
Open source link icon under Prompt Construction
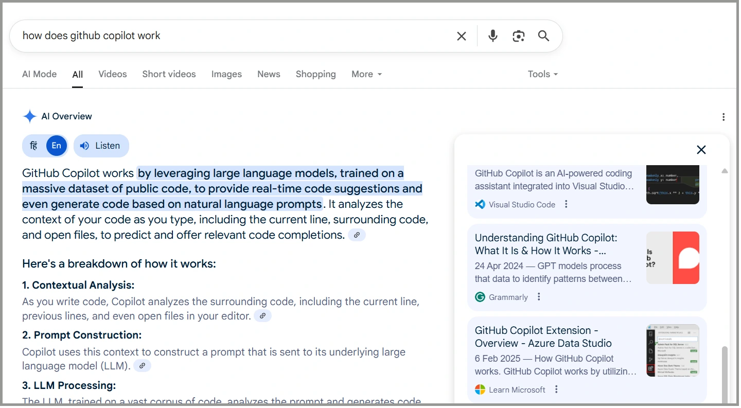point(142,366)
